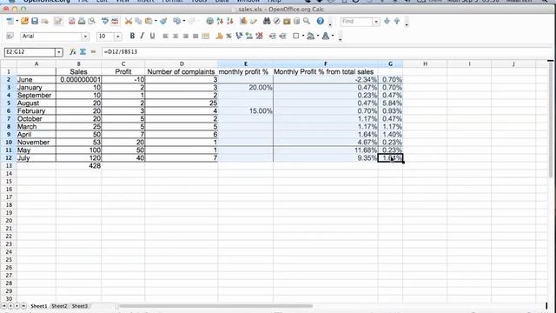Image resolution: width=556 pixels, height=313 pixels.
Task: Toggle Underline formatting
Action: [152, 36]
